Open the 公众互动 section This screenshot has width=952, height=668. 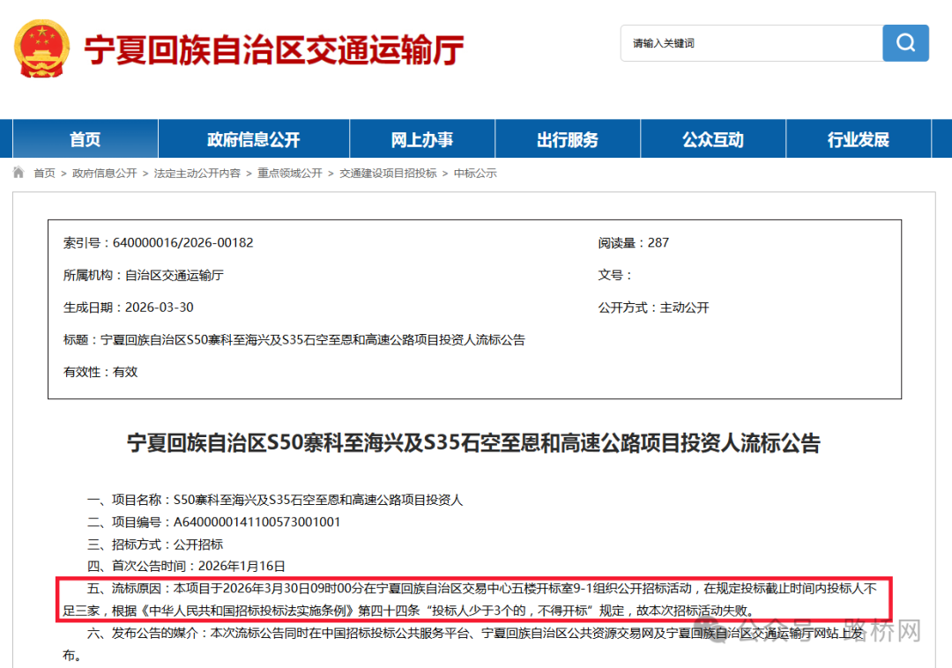pos(712,138)
